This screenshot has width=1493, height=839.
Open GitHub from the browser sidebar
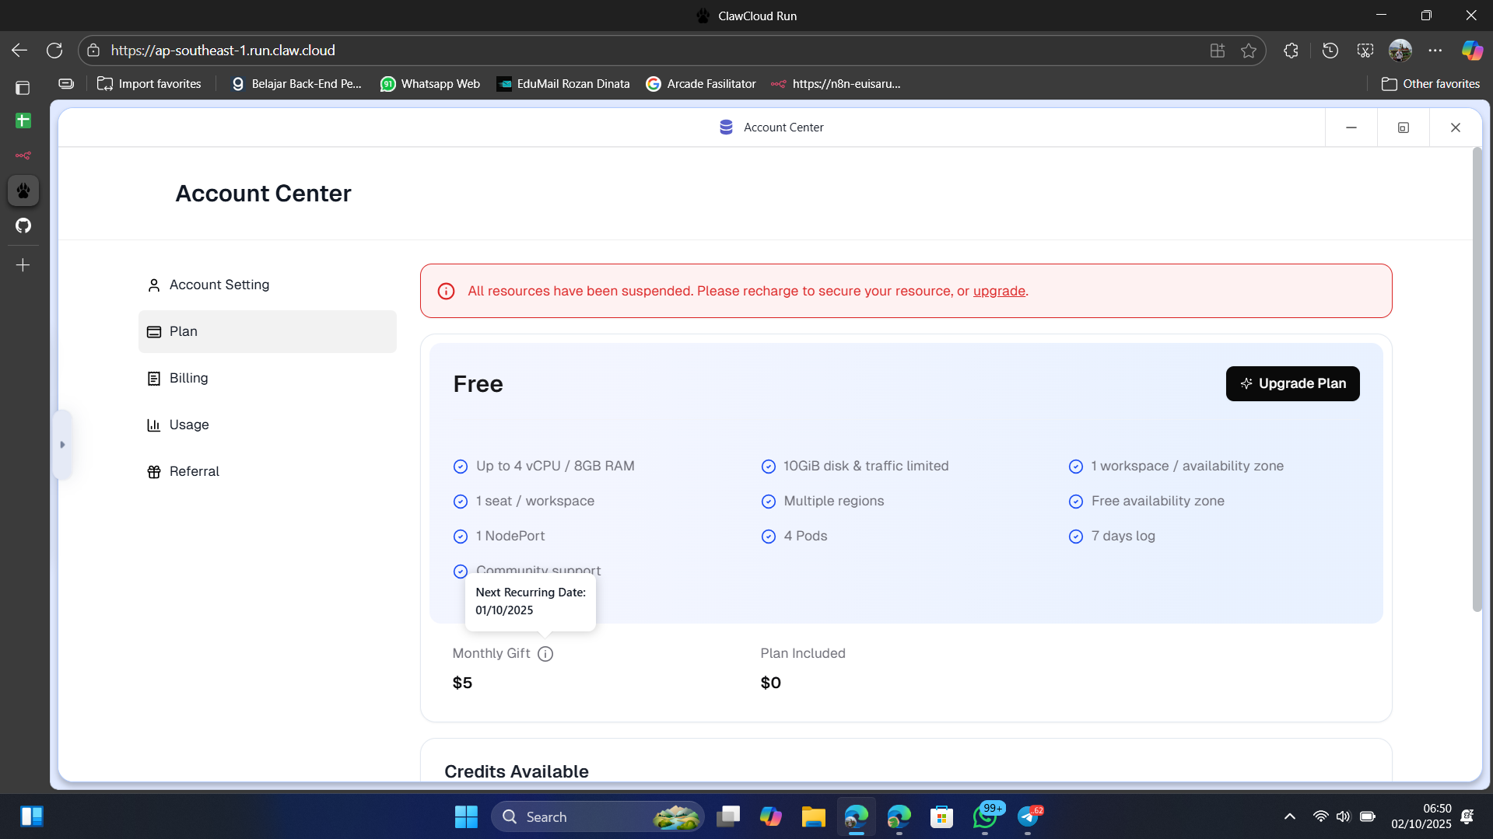pyautogui.click(x=23, y=225)
